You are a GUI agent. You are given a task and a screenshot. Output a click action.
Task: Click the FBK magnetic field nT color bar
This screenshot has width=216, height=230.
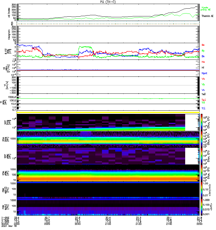pos(202,207)
